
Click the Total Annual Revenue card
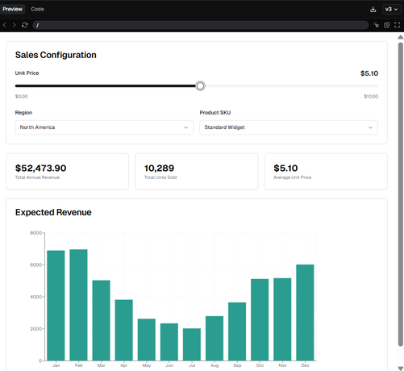(x=67, y=171)
